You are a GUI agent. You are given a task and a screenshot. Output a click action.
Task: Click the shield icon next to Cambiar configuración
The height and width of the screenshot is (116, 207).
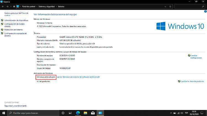(x=189, y=56)
